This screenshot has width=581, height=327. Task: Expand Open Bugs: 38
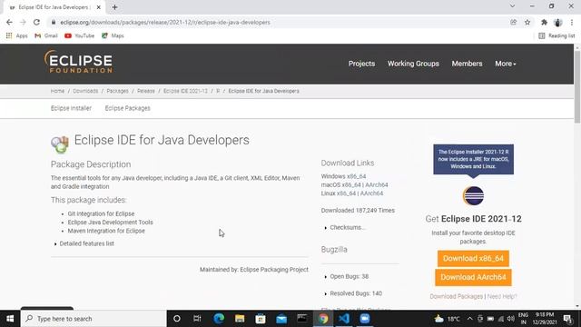click(x=349, y=276)
